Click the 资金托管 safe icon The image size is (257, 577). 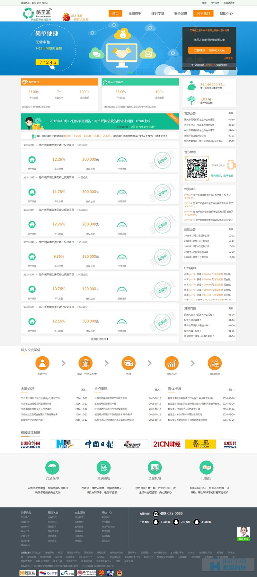tap(155, 467)
